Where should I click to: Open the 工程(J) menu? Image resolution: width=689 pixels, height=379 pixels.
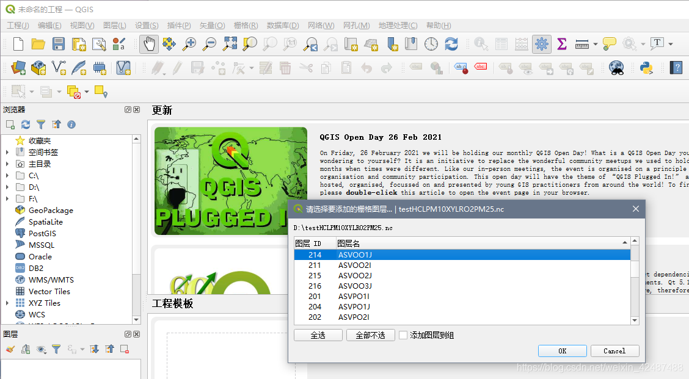pyautogui.click(x=18, y=26)
